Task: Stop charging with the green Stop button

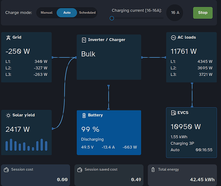Action: point(203,13)
